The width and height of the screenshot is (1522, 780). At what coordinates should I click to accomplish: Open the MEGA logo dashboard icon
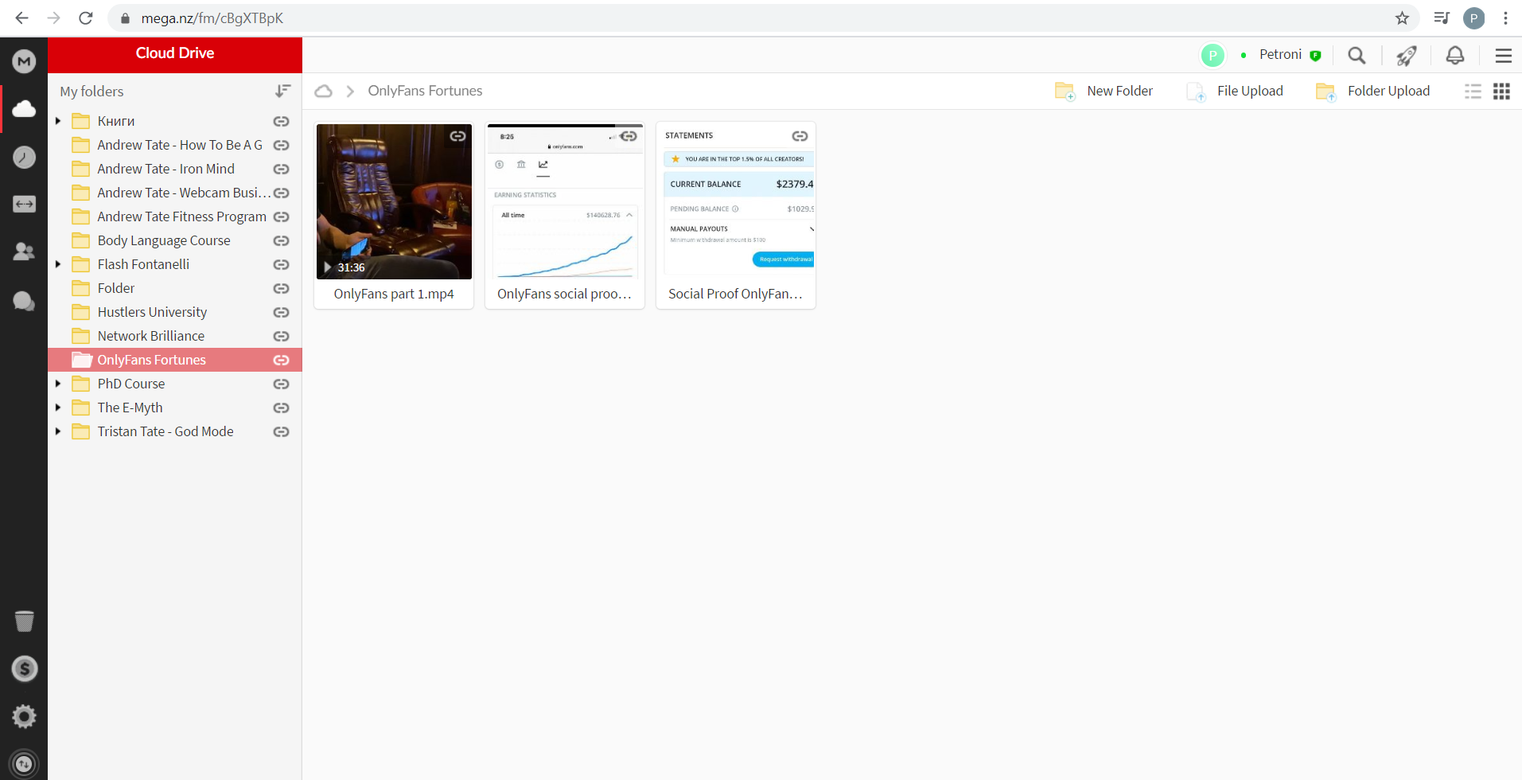(x=24, y=61)
